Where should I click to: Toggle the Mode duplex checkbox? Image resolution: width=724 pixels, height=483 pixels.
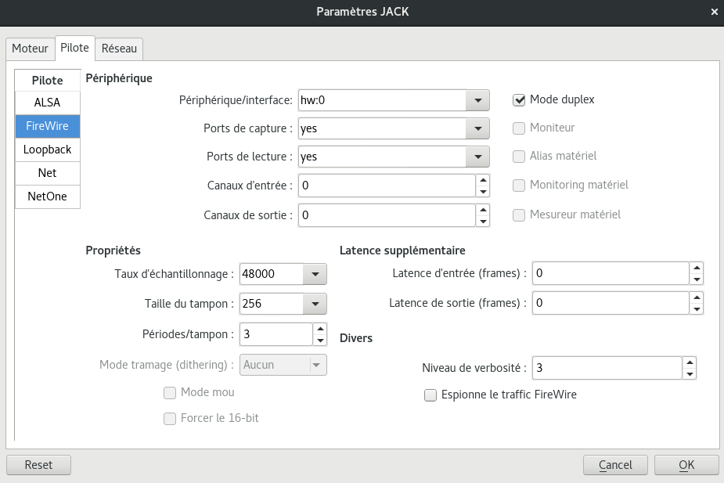pyautogui.click(x=518, y=99)
